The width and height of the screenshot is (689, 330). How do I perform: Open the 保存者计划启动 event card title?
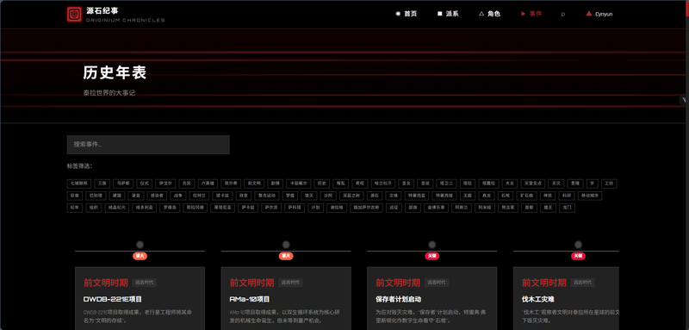pyautogui.click(x=399, y=299)
